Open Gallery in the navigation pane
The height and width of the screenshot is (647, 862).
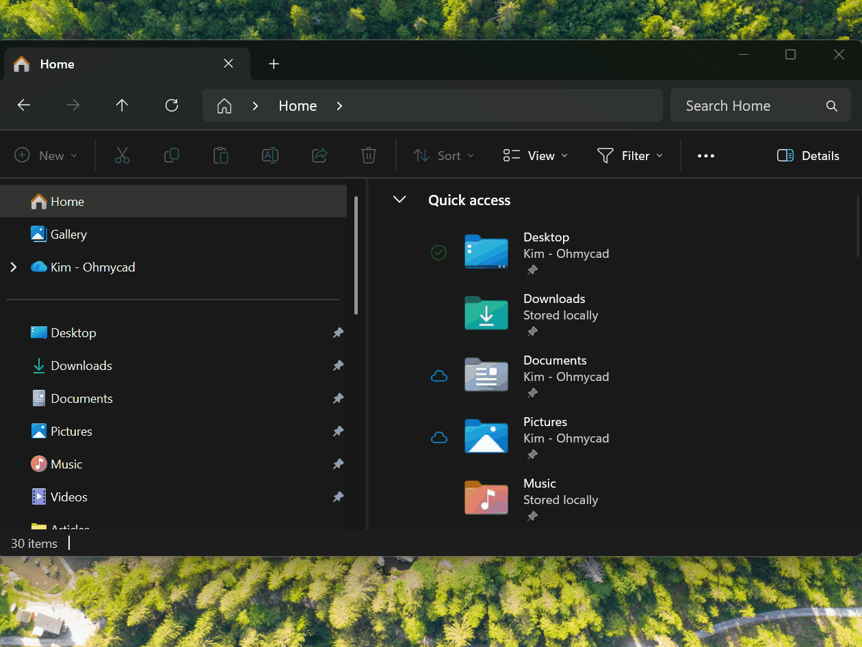[x=174, y=235]
